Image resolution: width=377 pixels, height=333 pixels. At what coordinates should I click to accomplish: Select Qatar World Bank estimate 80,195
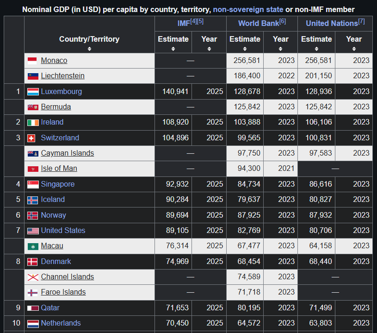[x=249, y=308]
